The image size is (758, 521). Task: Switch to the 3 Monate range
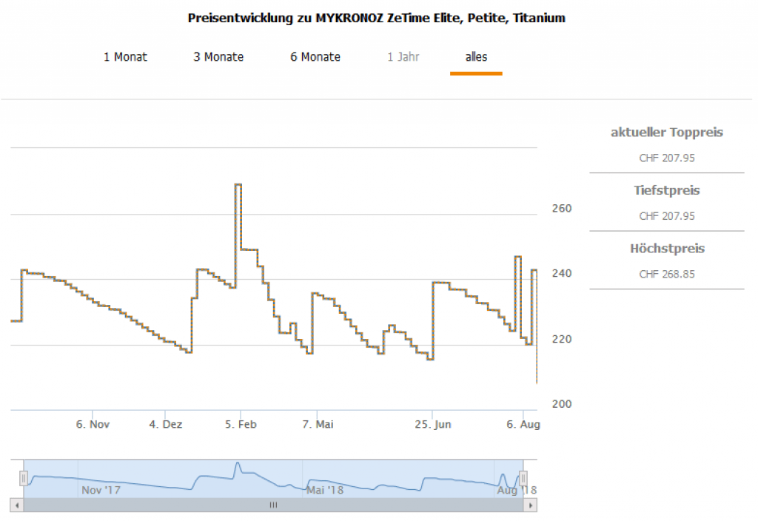click(218, 57)
